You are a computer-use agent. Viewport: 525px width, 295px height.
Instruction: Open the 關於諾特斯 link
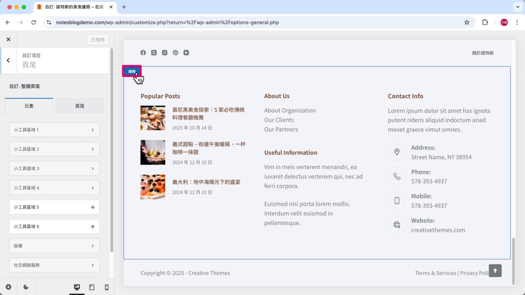click(483, 53)
